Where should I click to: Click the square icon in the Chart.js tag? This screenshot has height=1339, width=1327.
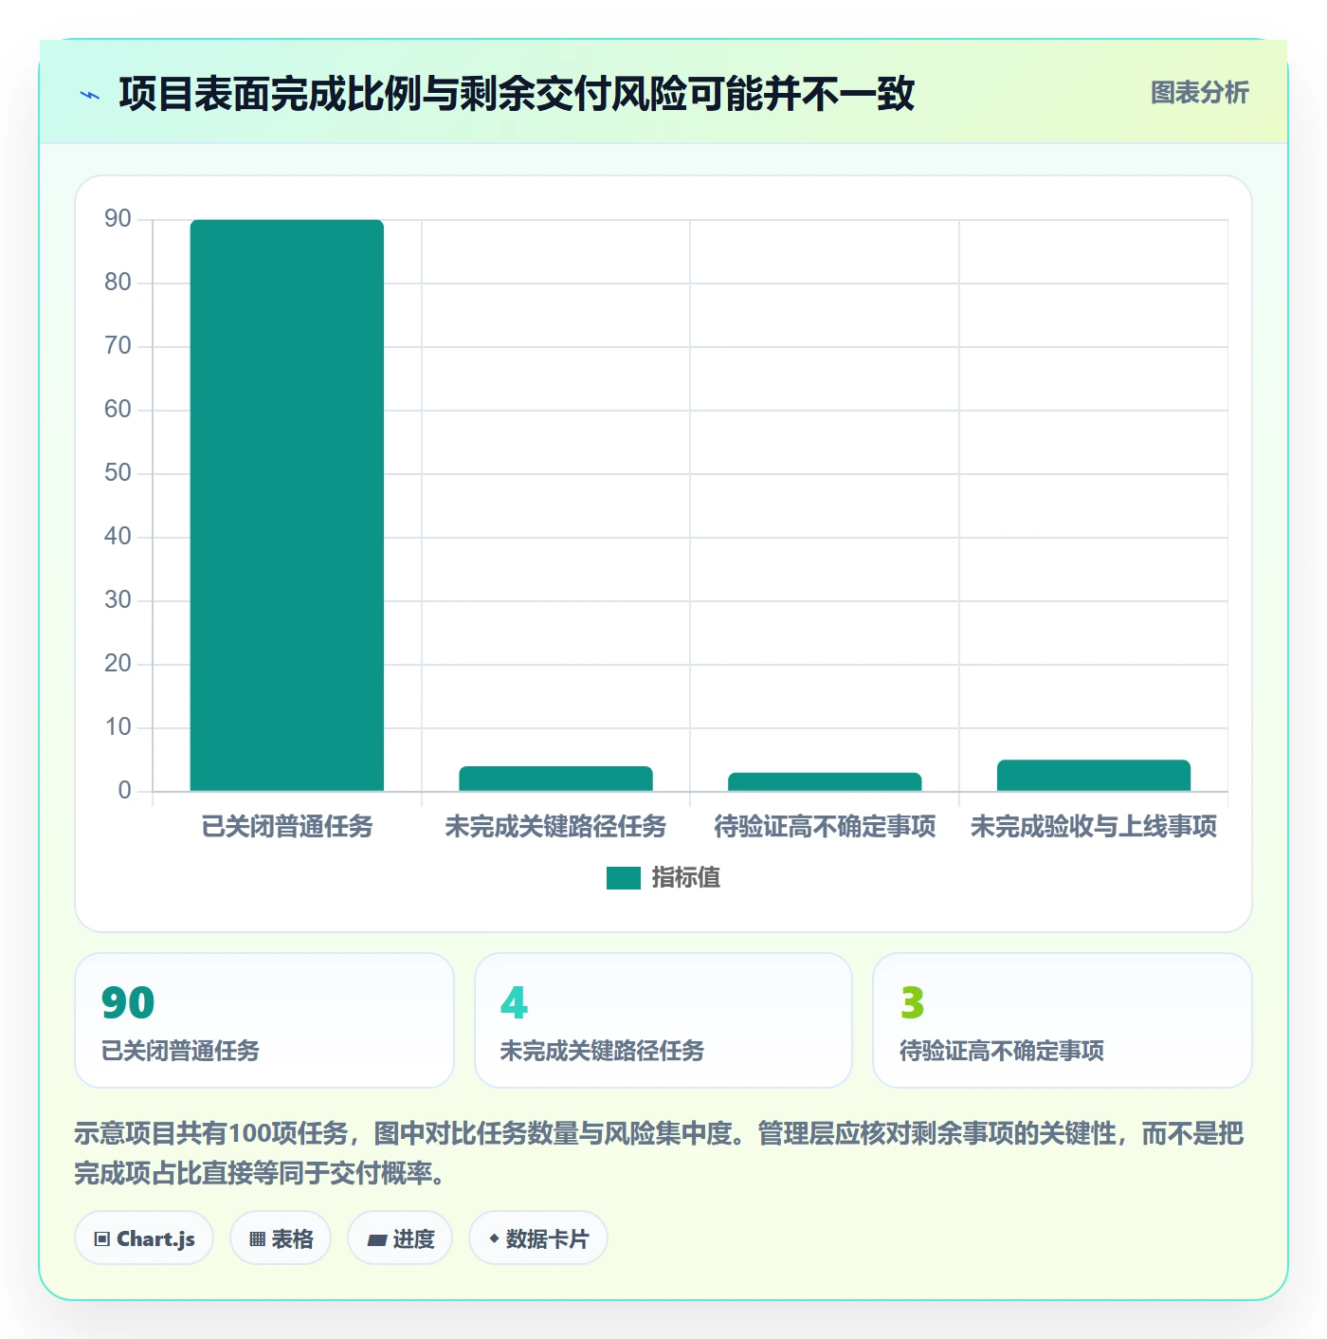point(102,1239)
